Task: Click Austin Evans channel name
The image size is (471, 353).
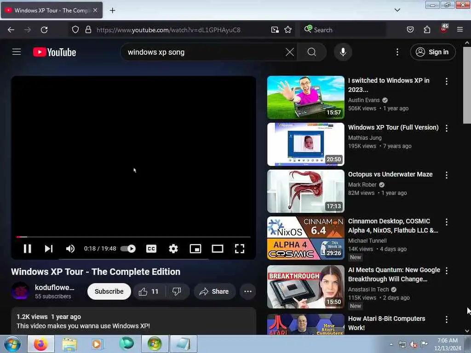Action: click(364, 100)
